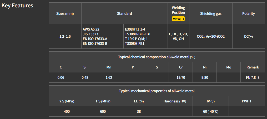The width and height of the screenshot is (267, 119).
Task: Click the yellow View(+) button
Action: (x=178, y=19)
